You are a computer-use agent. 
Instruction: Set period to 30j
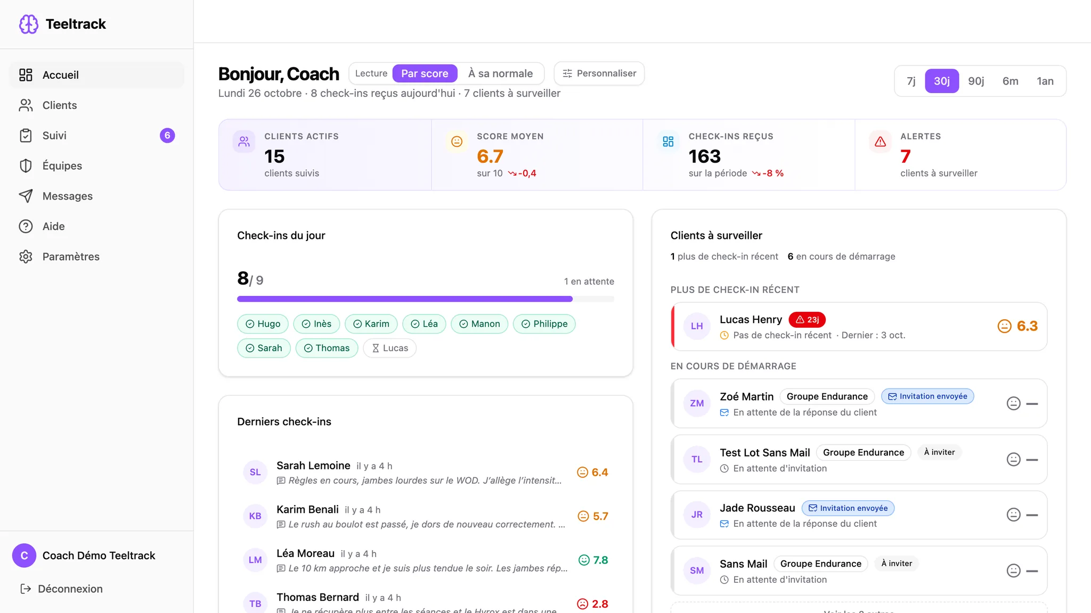[942, 81]
